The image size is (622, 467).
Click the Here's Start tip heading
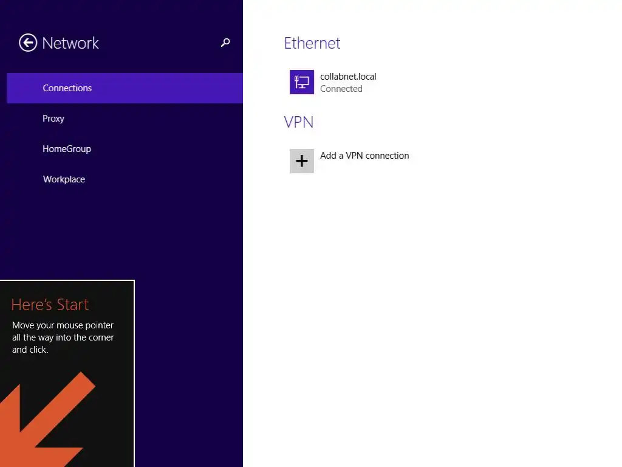click(50, 305)
